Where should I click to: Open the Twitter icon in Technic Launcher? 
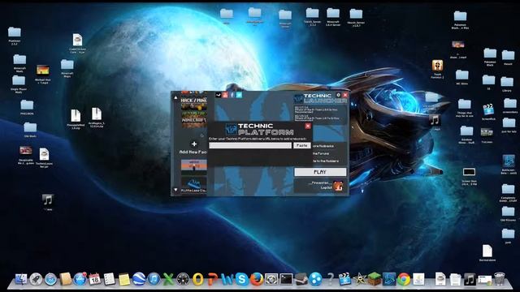pyautogui.click(x=239, y=95)
